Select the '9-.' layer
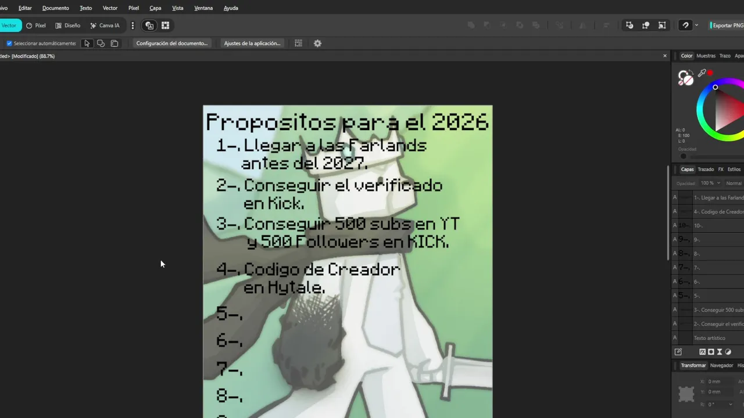This screenshot has width=744, height=418. click(708, 239)
